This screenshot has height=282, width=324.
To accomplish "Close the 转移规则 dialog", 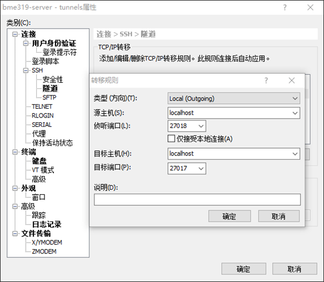I will click(292, 80).
